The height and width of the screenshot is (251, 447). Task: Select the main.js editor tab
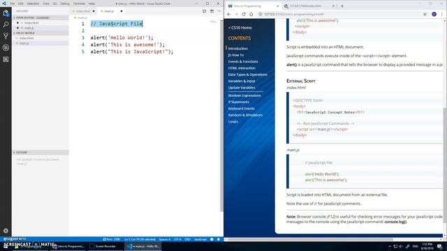pos(111,11)
